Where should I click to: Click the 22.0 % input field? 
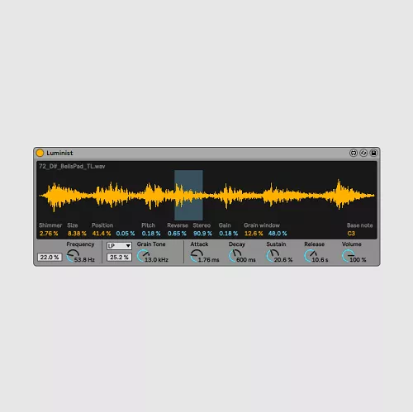coord(50,258)
